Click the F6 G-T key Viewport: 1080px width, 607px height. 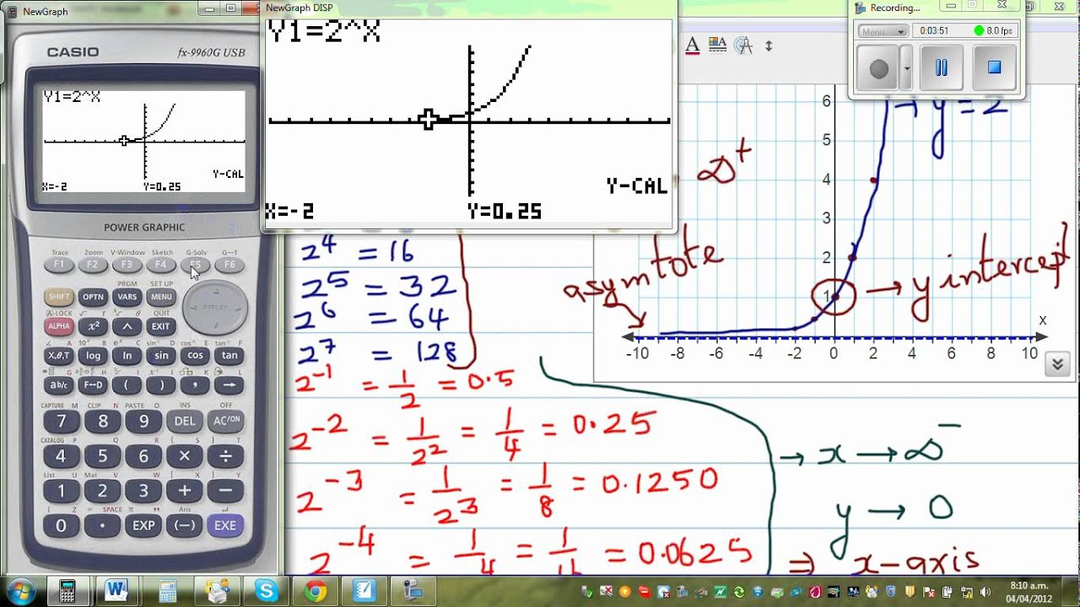tap(229, 265)
